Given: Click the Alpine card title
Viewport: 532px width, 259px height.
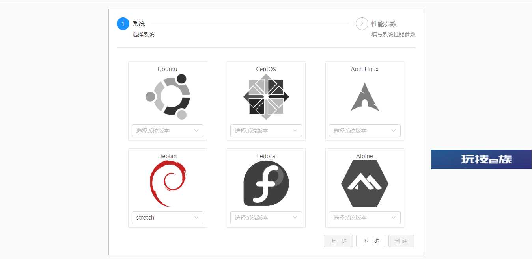Looking at the screenshot, I should 365,156.
